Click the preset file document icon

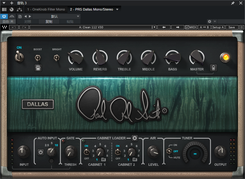pyautogui.click(x=20, y=16)
